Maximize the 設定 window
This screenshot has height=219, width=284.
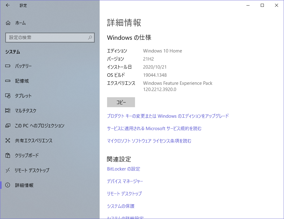point(262,5)
